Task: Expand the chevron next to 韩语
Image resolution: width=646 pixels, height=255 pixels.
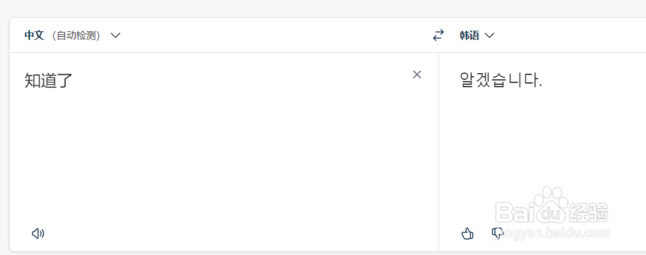Action: pyautogui.click(x=489, y=36)
